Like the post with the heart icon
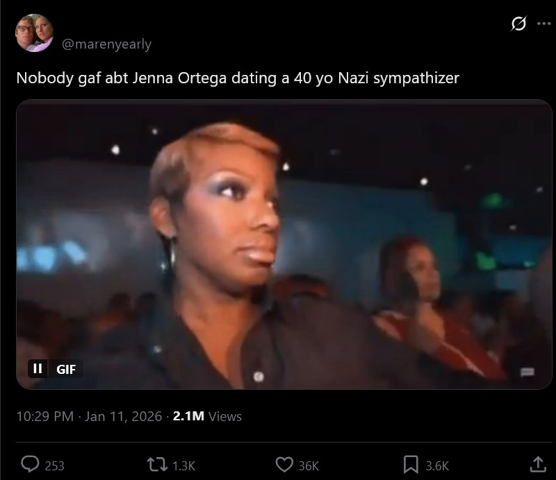This screenshot has height=480, width=556. tap(284, 465)
